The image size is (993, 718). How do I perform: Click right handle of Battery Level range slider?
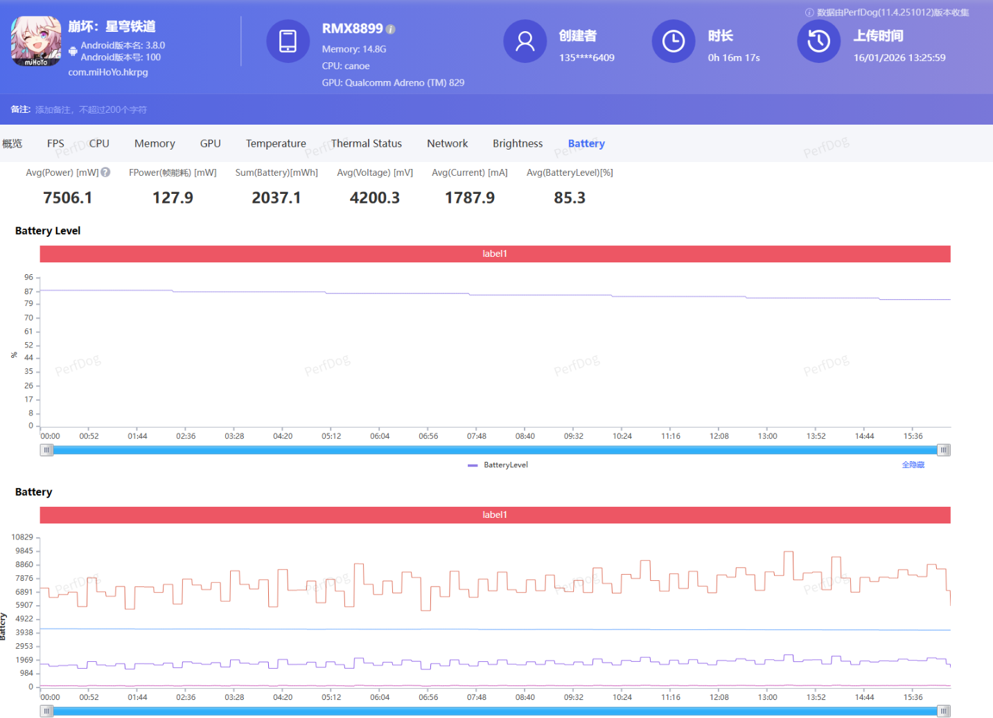click(x=943, y=450)
